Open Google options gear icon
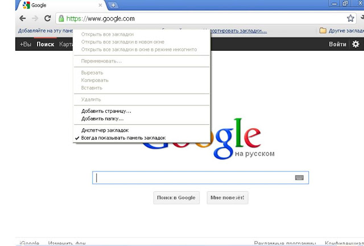The image size is (364, 246). click(355, 44)
